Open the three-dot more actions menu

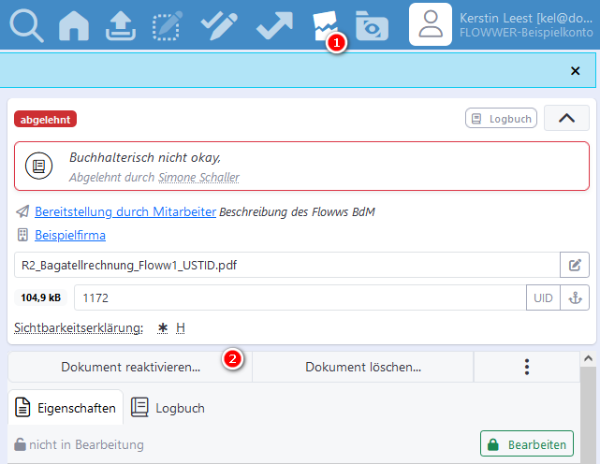pos(527,367)
